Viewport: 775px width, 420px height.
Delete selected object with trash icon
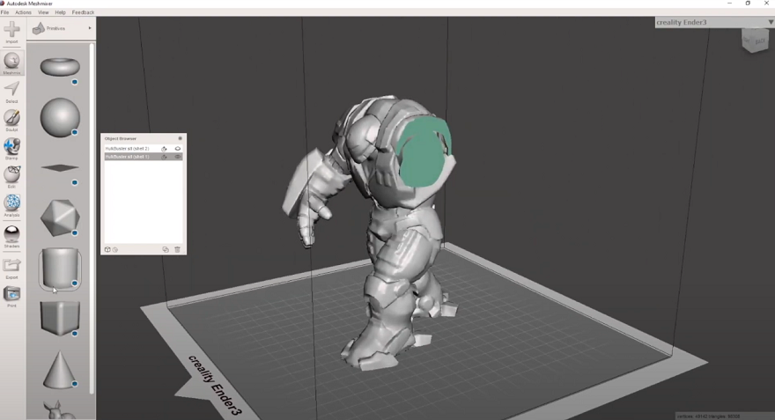coord(177,249)
